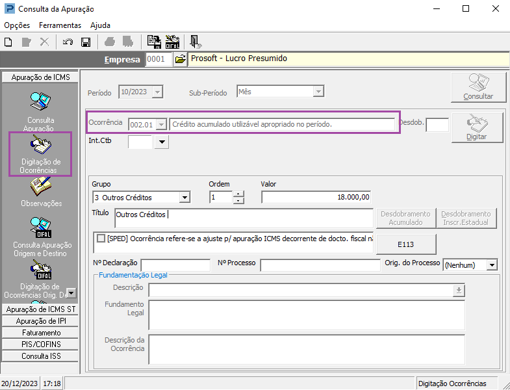The width and height of the screenshot is (510, 390).
Task: Open the Sub-Período dropdown
Action: [x=318, y=92]
